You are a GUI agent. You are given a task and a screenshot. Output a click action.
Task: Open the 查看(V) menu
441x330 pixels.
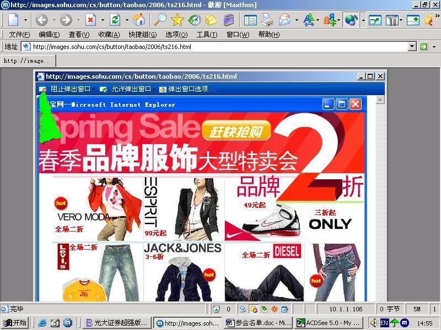pos(79,35)
